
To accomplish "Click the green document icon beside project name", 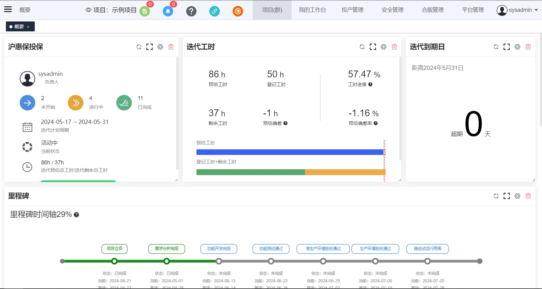I will pyautogui.click(x=144, y=11).
